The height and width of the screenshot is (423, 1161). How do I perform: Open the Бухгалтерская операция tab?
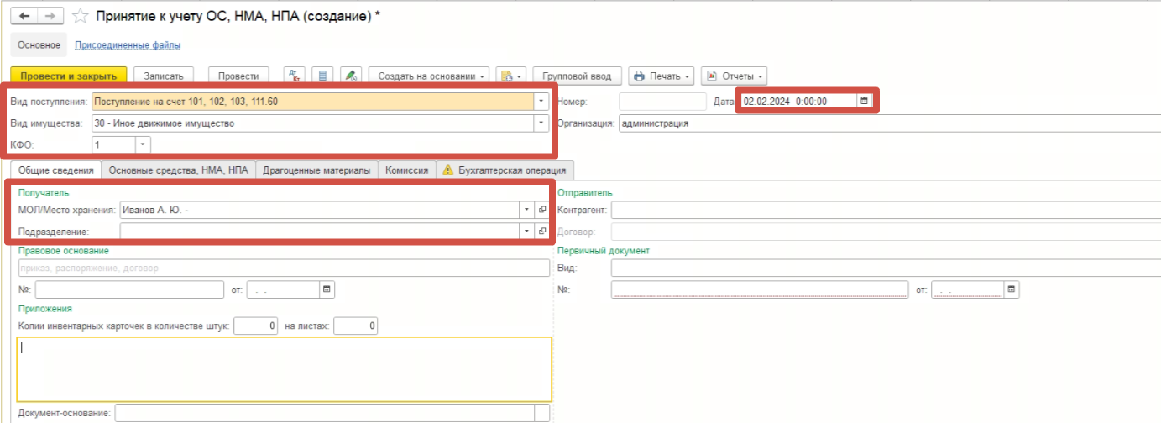pos(505,170)
